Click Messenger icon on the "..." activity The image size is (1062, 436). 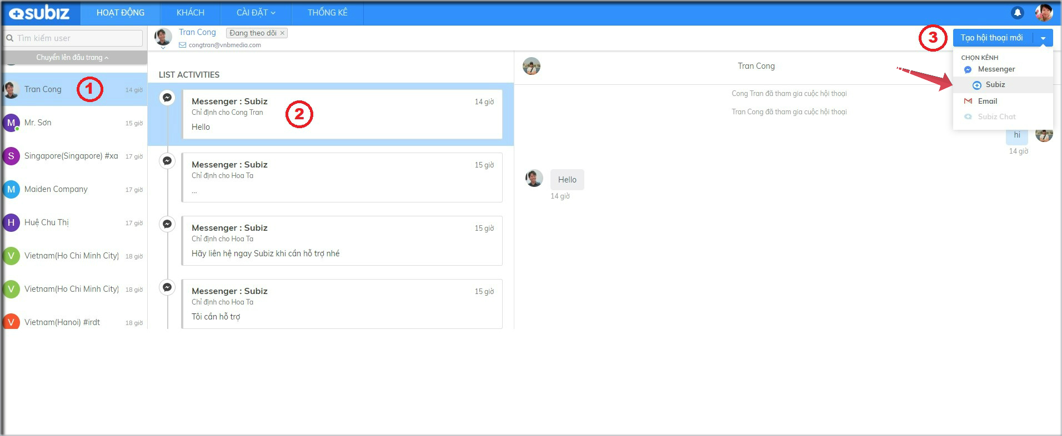click(167, 161)
